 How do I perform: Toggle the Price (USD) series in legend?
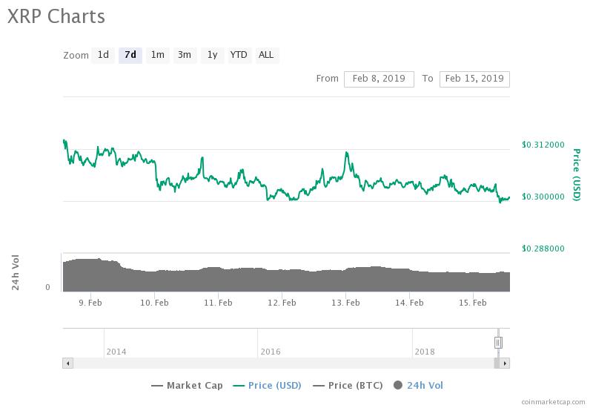(268, 386)
